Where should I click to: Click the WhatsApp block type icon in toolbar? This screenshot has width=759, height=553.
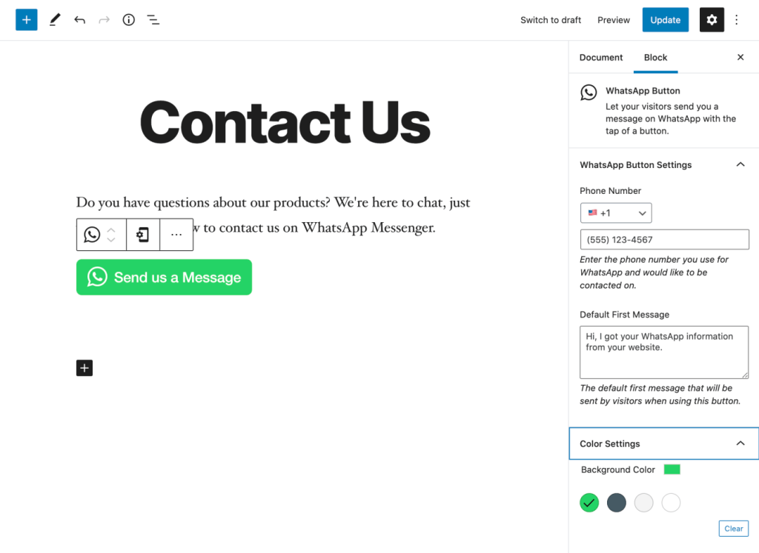(92, 235)
